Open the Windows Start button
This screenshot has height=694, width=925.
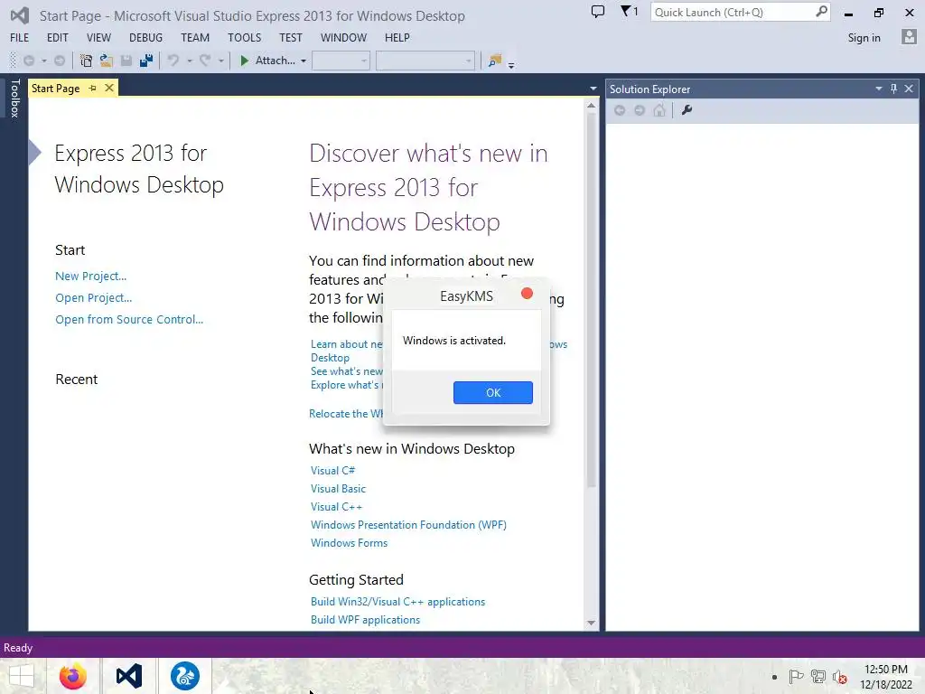[x=22, y=676]
